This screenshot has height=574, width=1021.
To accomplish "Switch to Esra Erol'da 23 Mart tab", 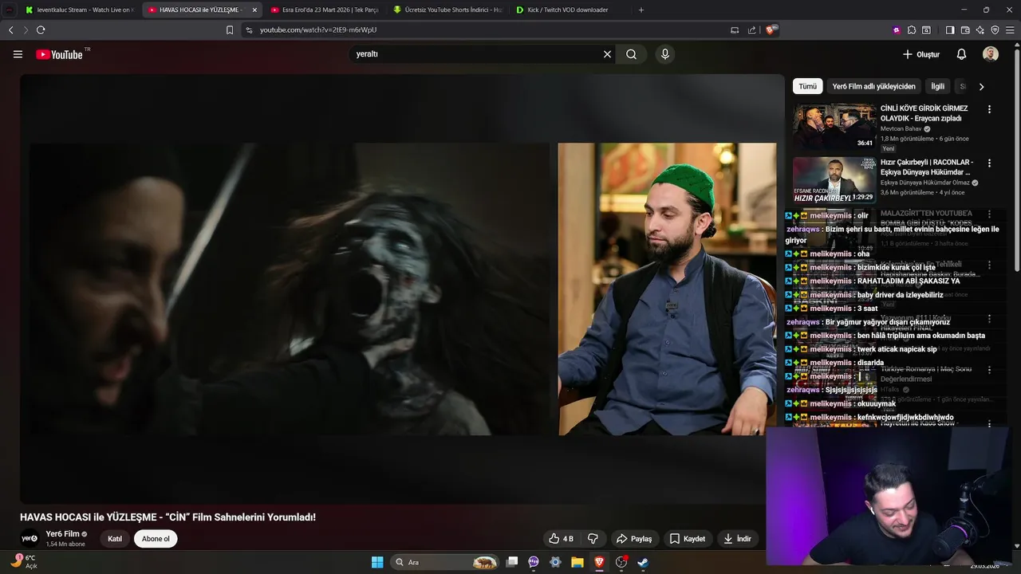I will [x=323, y=10].
